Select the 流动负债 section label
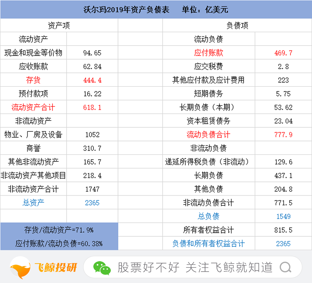Viewport: 312px width, 283px height. tap(208, 39)
